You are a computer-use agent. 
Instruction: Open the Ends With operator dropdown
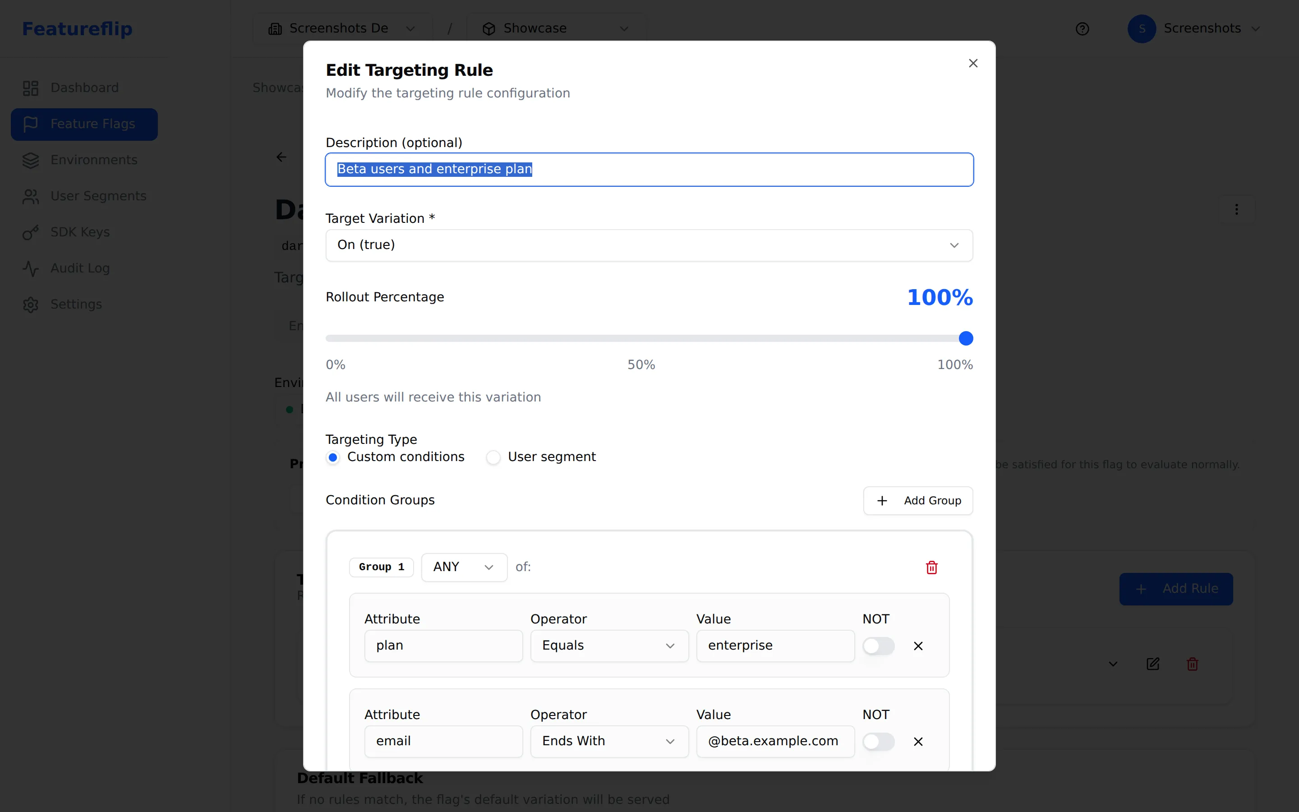pos(609,741)
